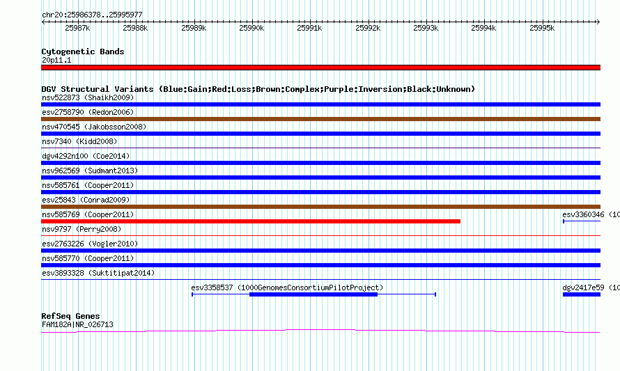
Task: Click the red loss bar for nsv585769
Action: coord(251,221)
